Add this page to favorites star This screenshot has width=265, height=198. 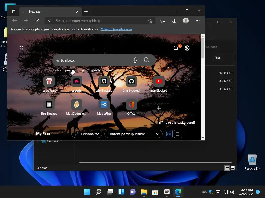point(150,21)
